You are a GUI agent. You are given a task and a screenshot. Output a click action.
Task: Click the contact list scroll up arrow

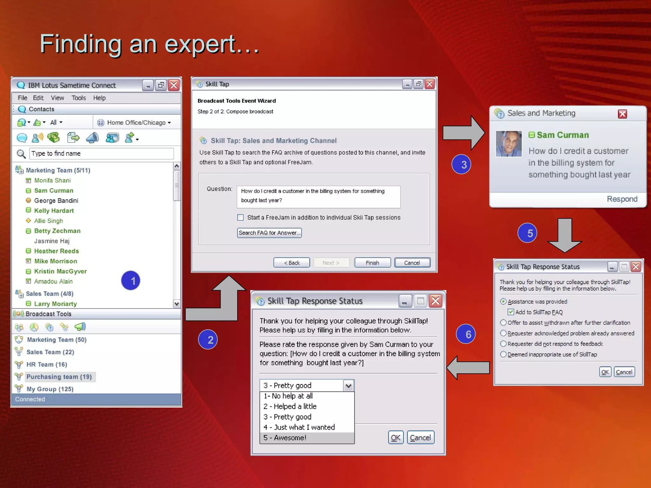click(177, 166)
